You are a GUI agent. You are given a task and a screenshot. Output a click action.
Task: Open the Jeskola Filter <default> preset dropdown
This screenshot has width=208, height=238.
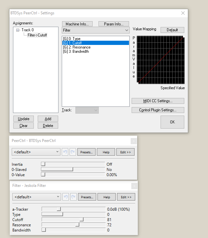click(37, 197)
